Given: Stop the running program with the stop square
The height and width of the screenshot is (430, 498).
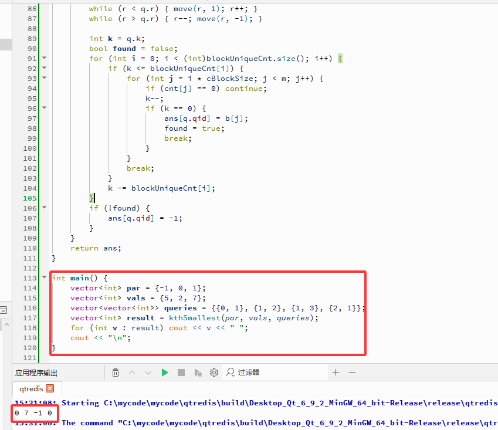Looking at the screenshot, I should point(181,373).
